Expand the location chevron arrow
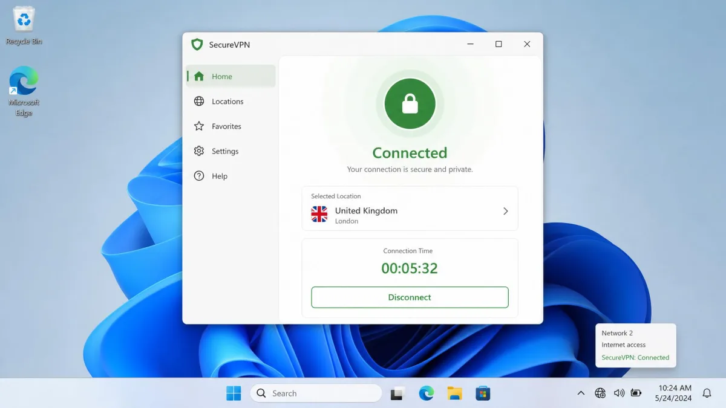Viewport: 726px width, 408px height. pyautogui.click(x=506, y=211)
